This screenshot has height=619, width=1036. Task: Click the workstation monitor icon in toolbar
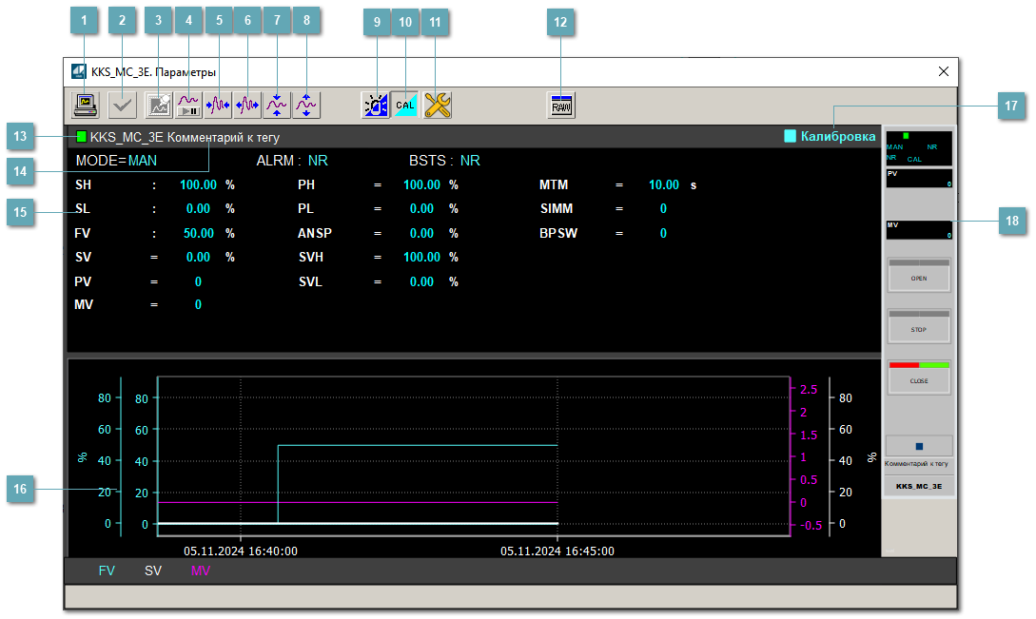(87, 105)
